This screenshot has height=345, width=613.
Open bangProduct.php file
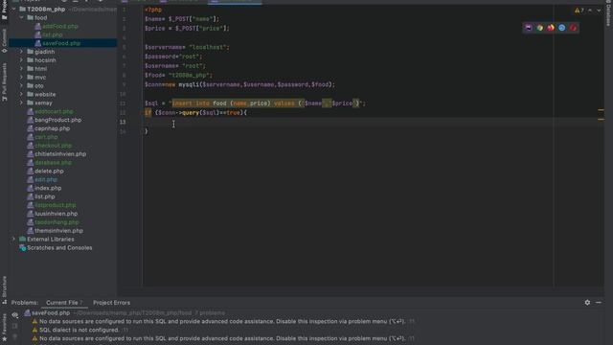[x=57, y=120]
